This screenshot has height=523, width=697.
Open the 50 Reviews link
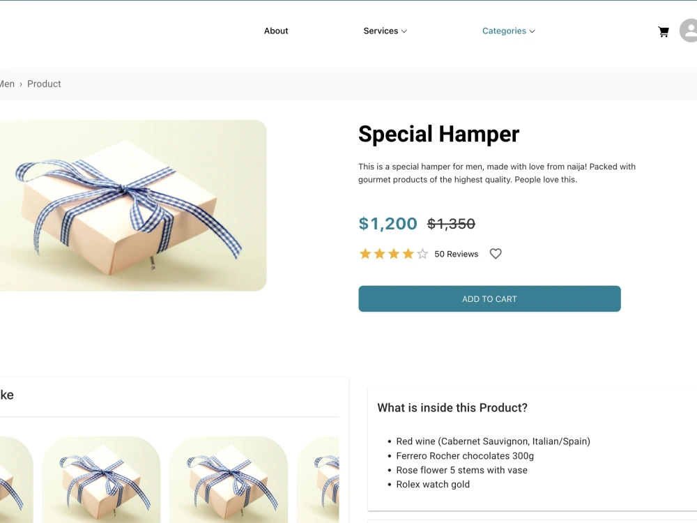tap(456, 254)
